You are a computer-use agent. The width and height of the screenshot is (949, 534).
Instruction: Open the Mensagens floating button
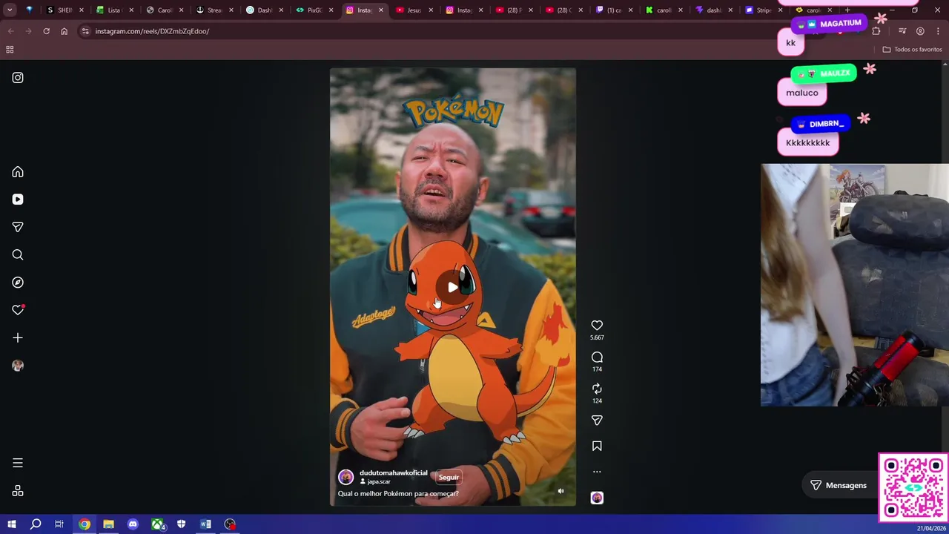click(838, 485)
